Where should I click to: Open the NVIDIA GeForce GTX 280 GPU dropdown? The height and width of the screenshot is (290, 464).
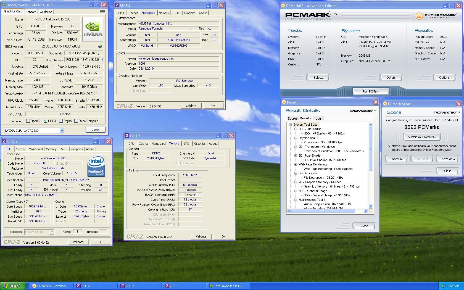click(x=62, y=131)
